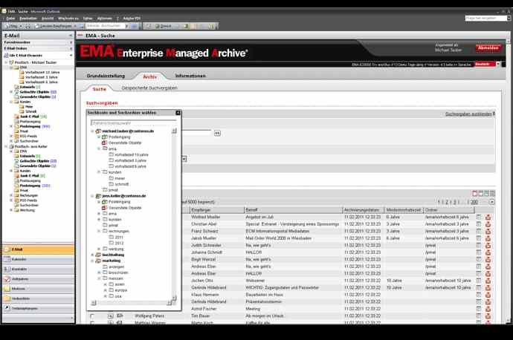Click the buchhaltung account icon in tree
Viewport: 513px width, 340px height.
(x=98, y=255)
